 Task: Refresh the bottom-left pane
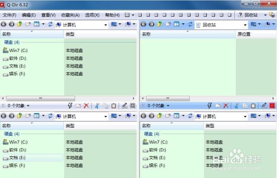(51, 116)
